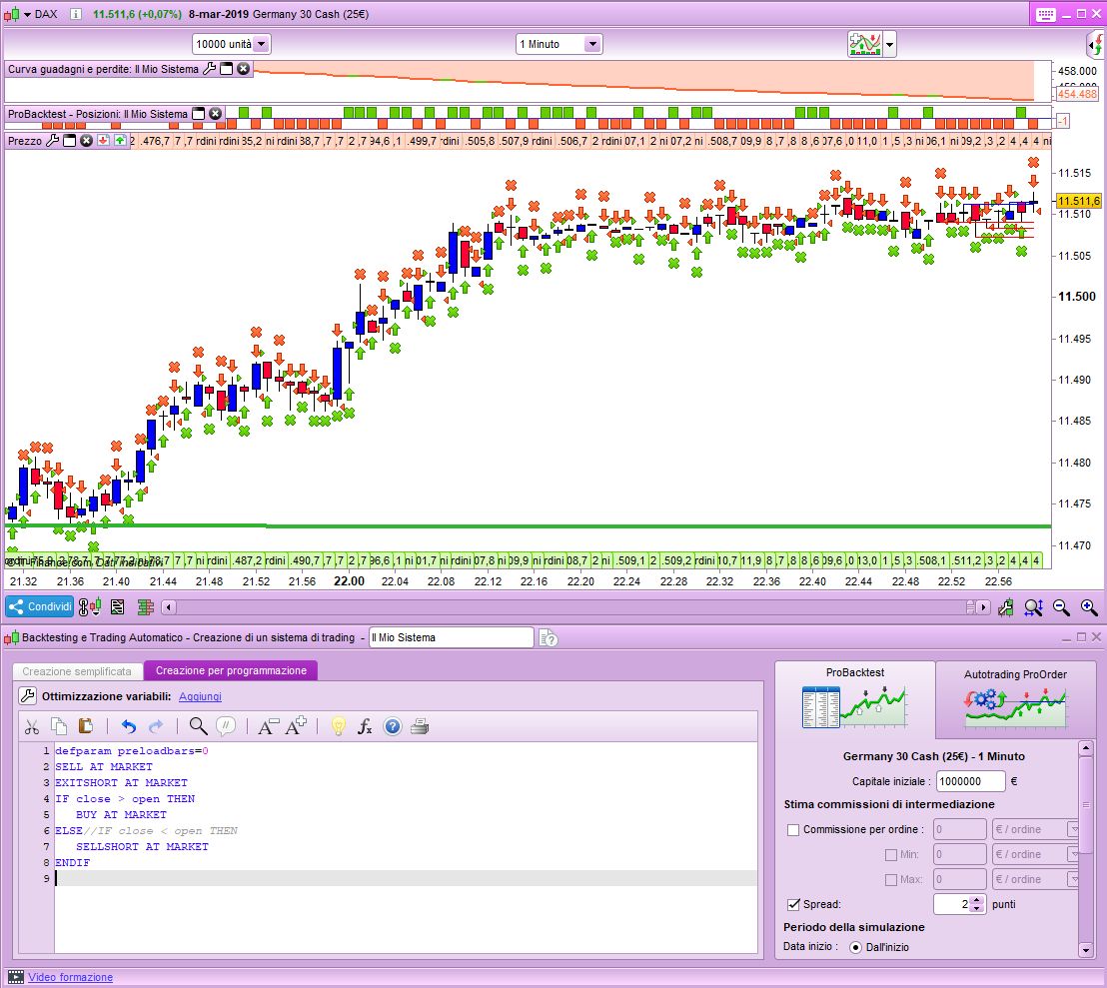Open the fx function library icon
The width and height of the screenshot is (1107, 988).
(365, 726)
